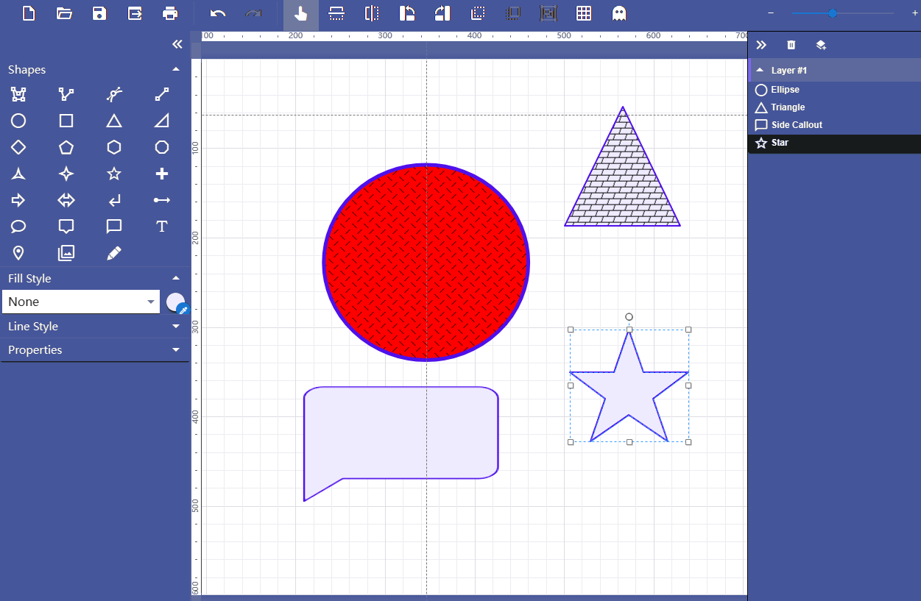Expand the Properties section

(175, 349)
